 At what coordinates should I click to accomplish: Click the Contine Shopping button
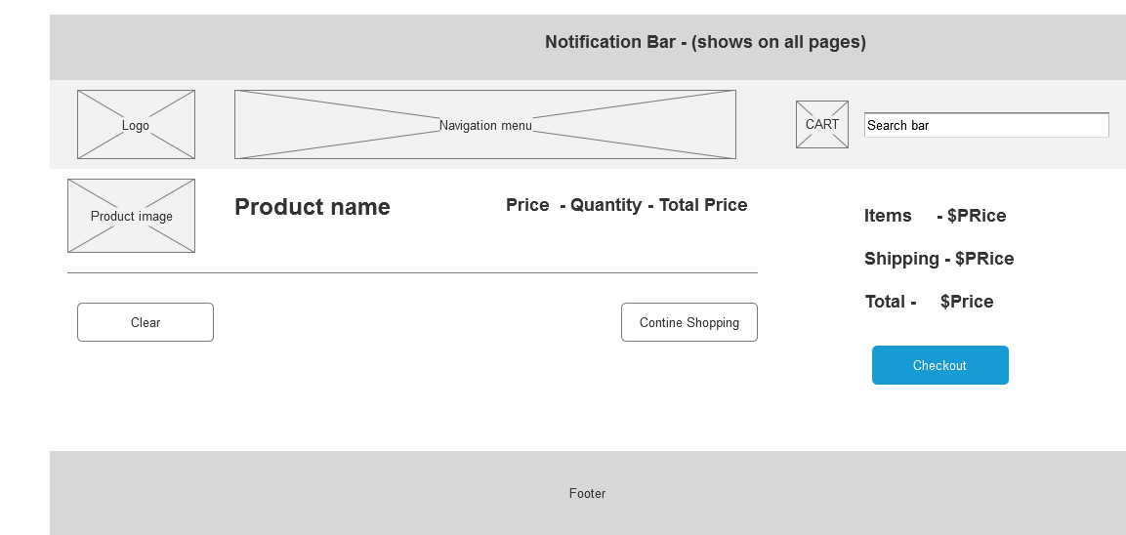click(x=688, y=322)
